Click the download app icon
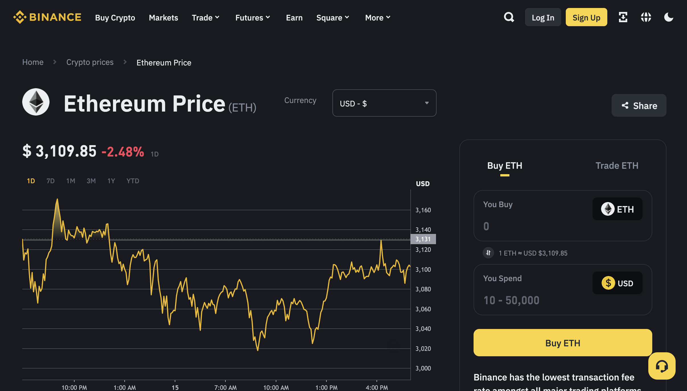Screen dimensions: 687x391 click(623, 17)
